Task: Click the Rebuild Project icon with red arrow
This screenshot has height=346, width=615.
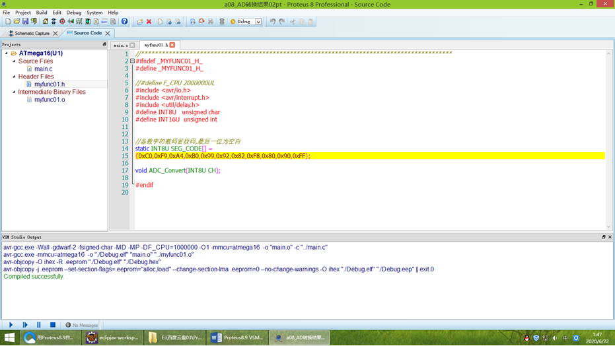Action: (201, 22)
